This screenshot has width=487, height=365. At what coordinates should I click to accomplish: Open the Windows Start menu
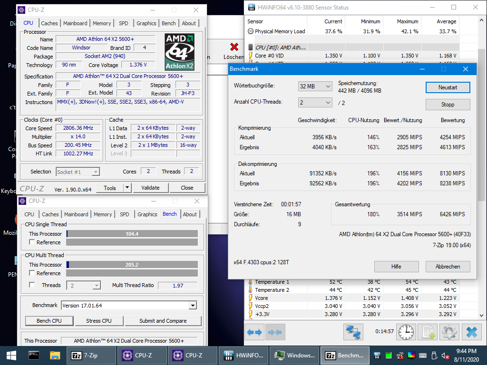[11, 355]
